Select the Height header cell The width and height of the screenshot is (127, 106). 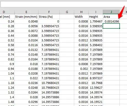click(x=96, y=17)
